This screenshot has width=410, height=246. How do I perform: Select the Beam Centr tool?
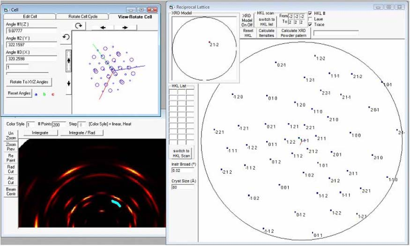pyautogui.click(x=11, y=192)
